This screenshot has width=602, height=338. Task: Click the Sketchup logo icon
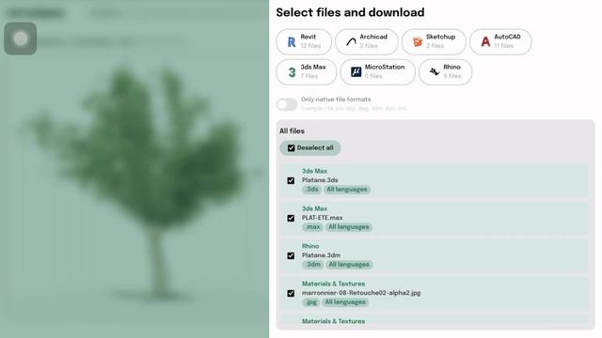click(418, 41)
